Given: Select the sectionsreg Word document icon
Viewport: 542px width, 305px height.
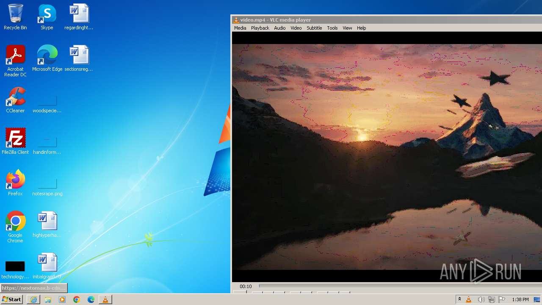Looking at the screenshot, I should point(79,58).
